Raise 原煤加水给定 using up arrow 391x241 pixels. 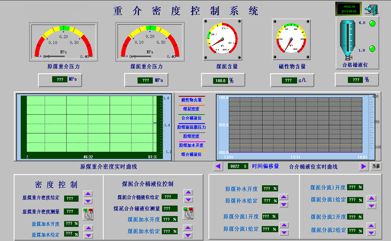click(x=88, y=228)
